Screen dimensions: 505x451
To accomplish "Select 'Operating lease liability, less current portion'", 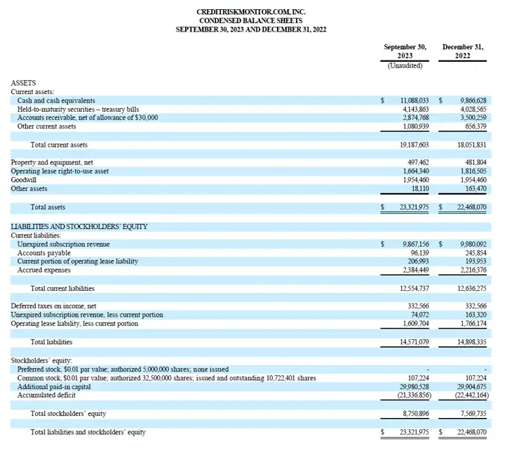I will tap(74, 323).
